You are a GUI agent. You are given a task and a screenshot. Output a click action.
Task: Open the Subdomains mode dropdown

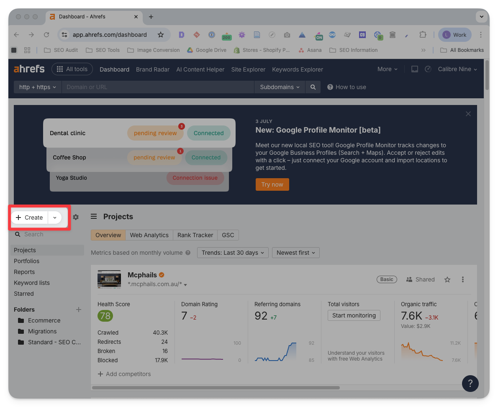coord(280,87)
